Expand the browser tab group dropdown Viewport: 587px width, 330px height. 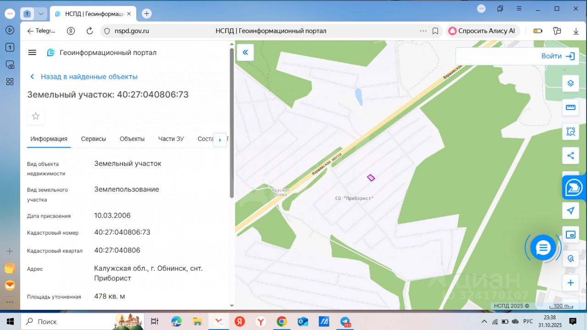click(x=41, y=14)
